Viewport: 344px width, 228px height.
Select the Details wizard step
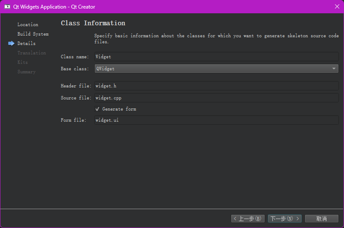(27, 44)
